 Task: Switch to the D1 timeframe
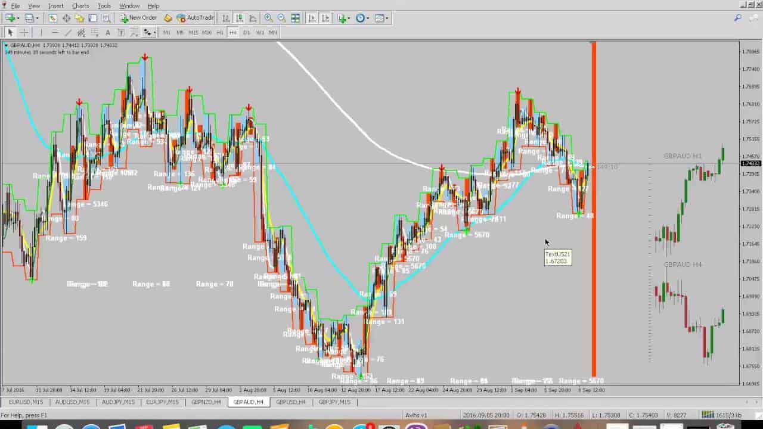click(247, 32)
